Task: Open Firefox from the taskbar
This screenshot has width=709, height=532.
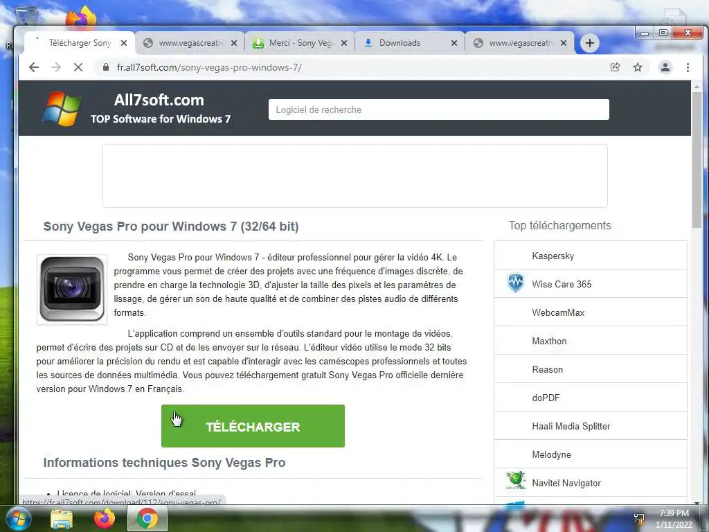Action: coord(105,519)
